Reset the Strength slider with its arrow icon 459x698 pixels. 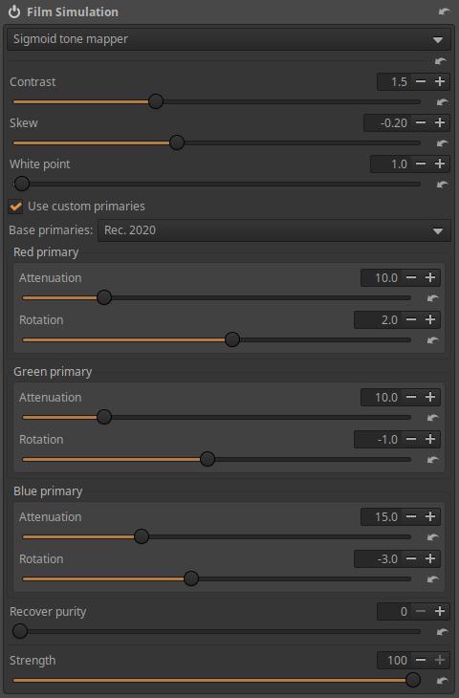(x=442, y=680)
